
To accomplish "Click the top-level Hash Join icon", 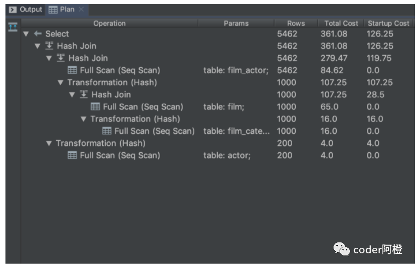I will [50, 46].
